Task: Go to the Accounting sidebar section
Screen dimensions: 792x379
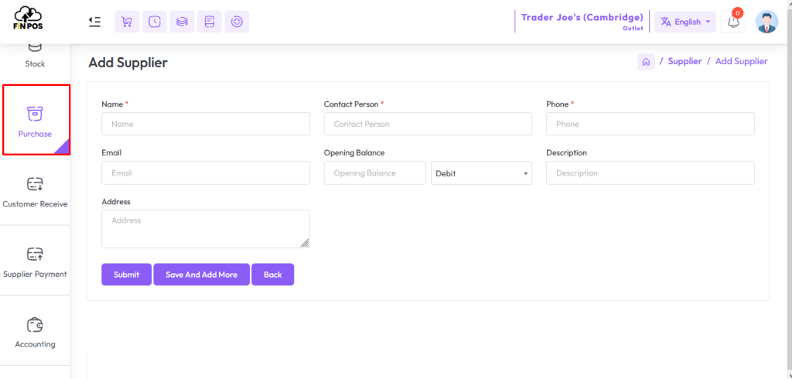Action: (35, 331)
